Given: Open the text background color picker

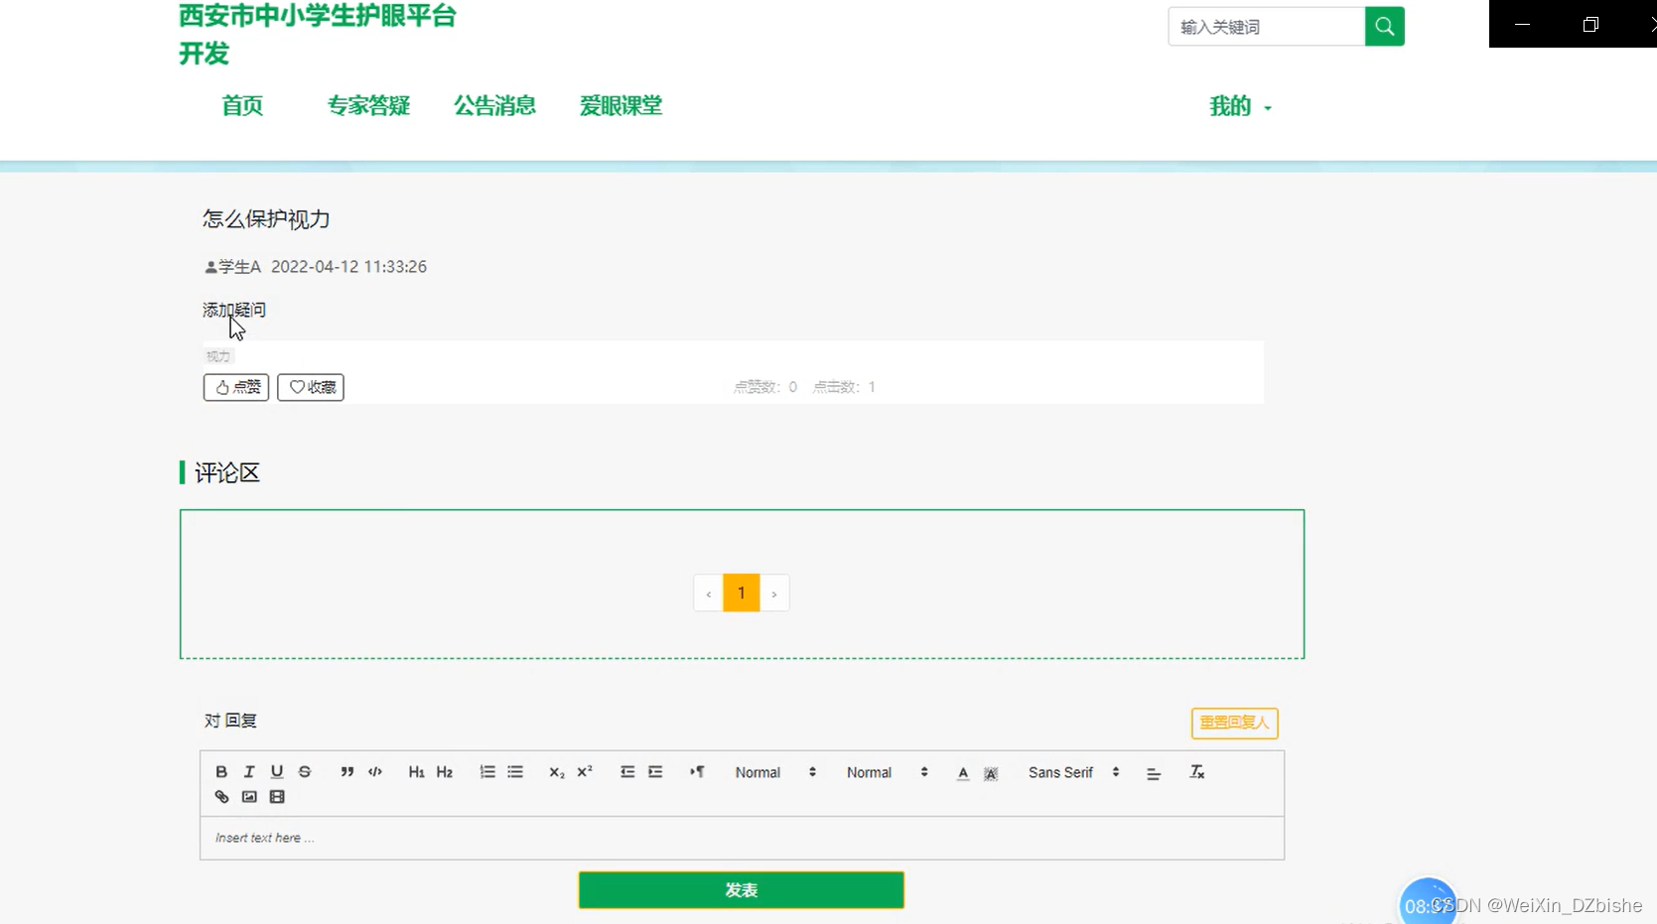Looking at the screenshot, I should 991,773.
